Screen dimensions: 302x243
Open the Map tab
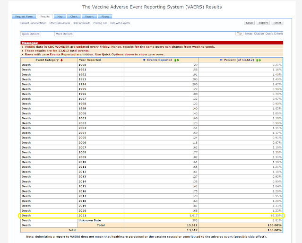(x=60, y=17)
